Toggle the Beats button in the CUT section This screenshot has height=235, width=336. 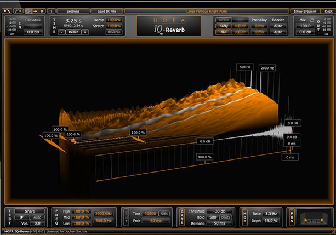coord(164,214)
